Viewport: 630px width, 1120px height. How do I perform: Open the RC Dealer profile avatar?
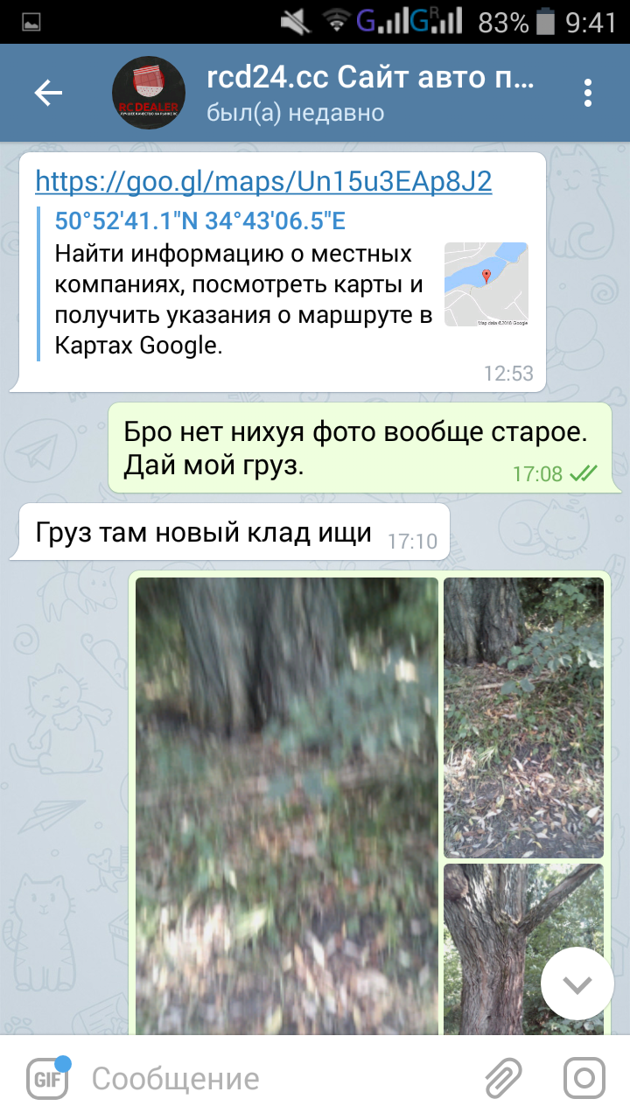(x=147, y=93)
